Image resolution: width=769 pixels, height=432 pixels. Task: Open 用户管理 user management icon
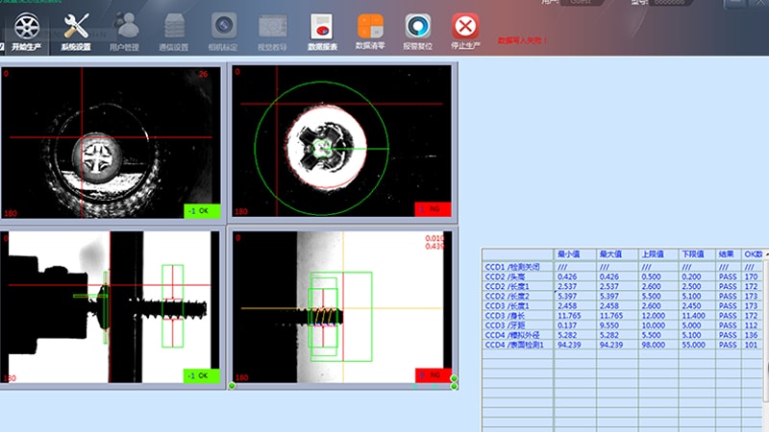(126, 26)
